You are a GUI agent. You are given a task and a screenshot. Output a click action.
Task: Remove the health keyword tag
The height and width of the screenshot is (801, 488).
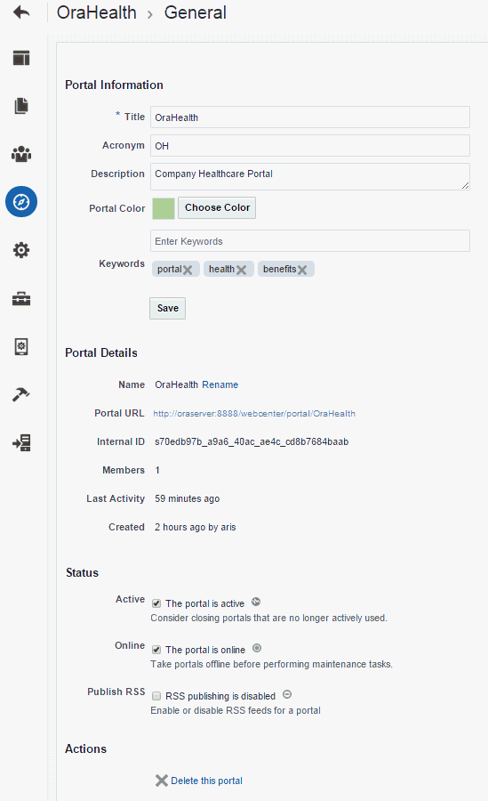(242, 270)
